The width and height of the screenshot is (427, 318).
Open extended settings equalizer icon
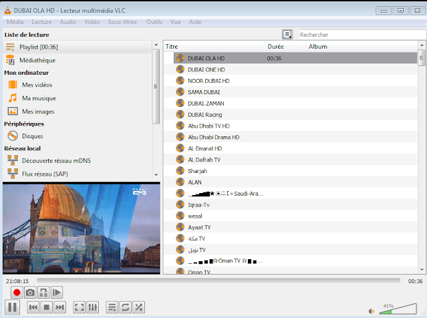93,307
